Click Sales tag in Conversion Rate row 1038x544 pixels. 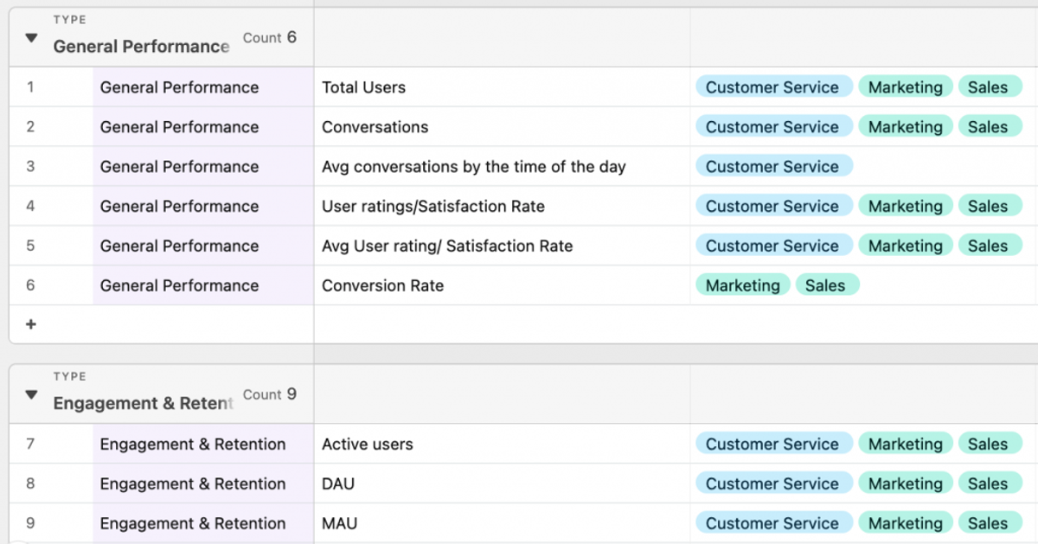click(x=827, y=285)
